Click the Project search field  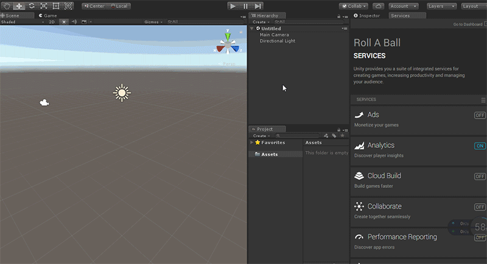(297, 136)
